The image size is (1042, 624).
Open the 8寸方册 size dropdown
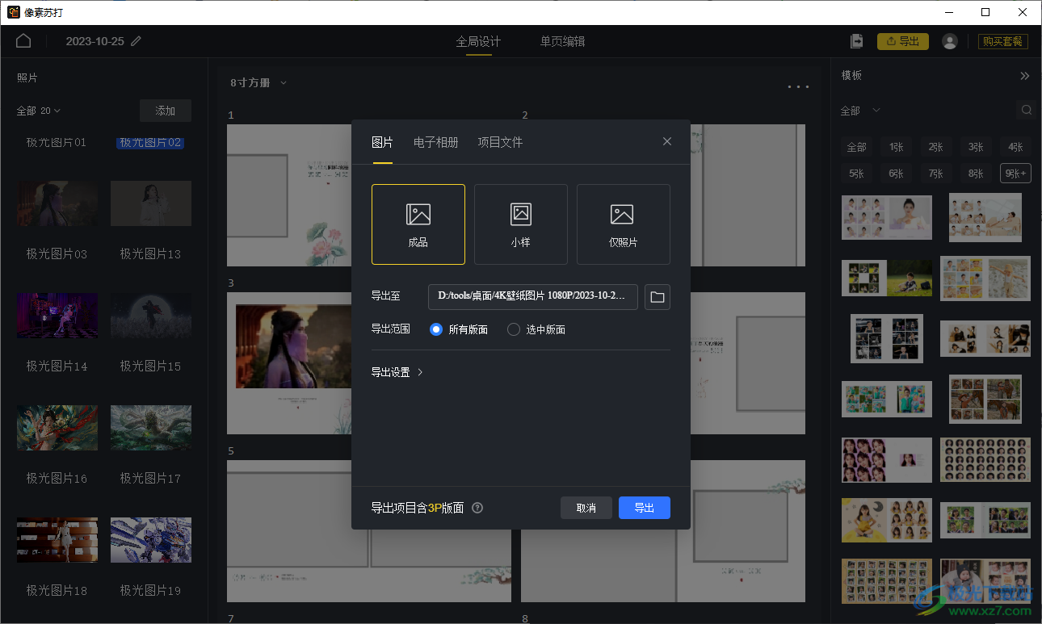tap(258, 82)
